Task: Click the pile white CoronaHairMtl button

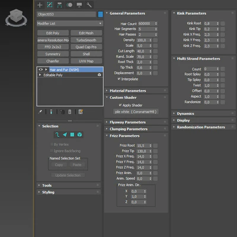Action: click(x=136, y=112)
